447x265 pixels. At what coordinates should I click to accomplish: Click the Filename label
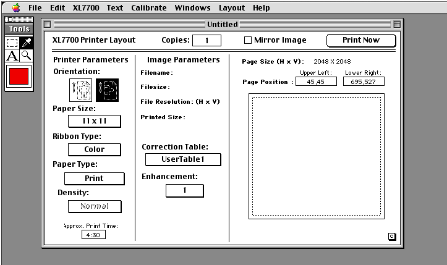pos(156,73)
